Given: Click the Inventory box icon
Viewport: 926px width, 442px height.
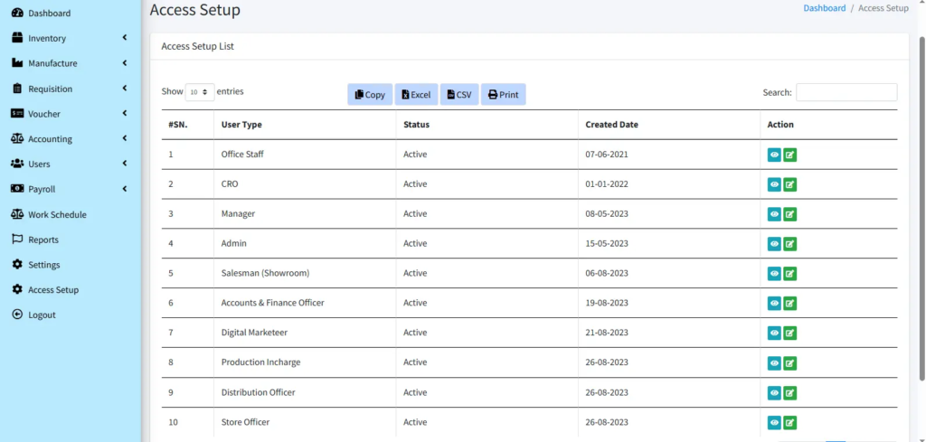Looking at the screenshot, I should (x=17, y=38).
